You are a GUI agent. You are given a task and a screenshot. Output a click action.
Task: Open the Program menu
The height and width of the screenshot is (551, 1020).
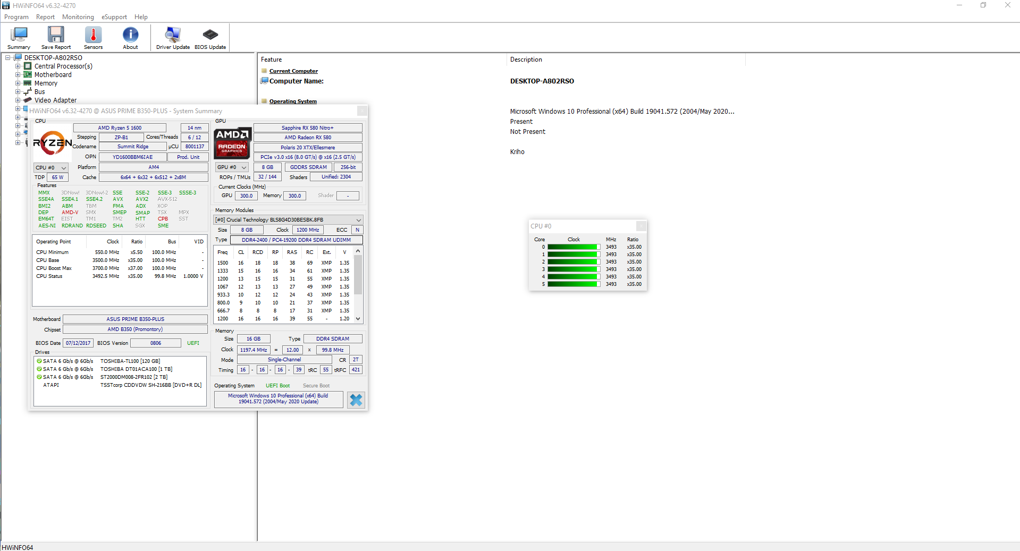[x=16, y=17]
